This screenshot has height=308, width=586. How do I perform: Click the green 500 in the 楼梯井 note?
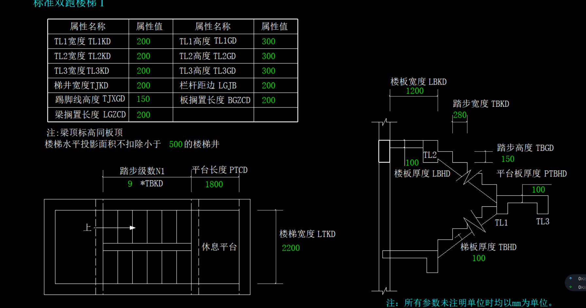click(176, 144)
